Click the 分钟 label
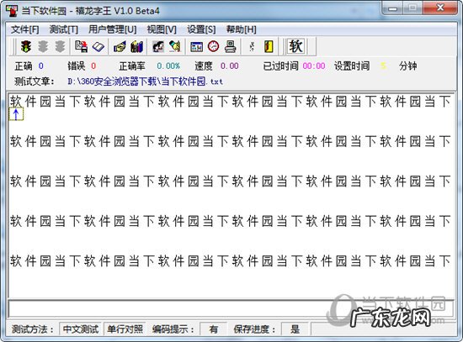 coord(407,66)
